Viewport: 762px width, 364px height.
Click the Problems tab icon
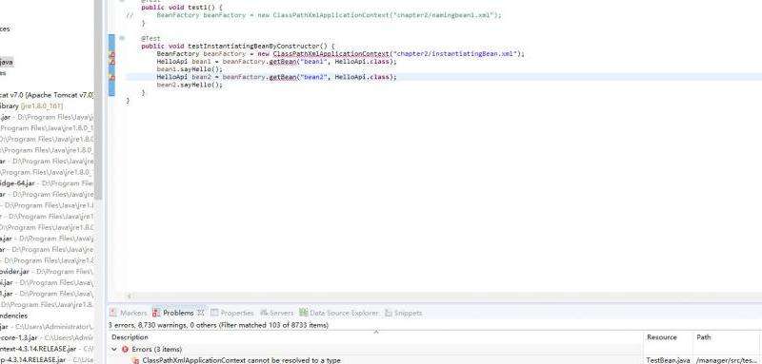[x=156, y=313]
